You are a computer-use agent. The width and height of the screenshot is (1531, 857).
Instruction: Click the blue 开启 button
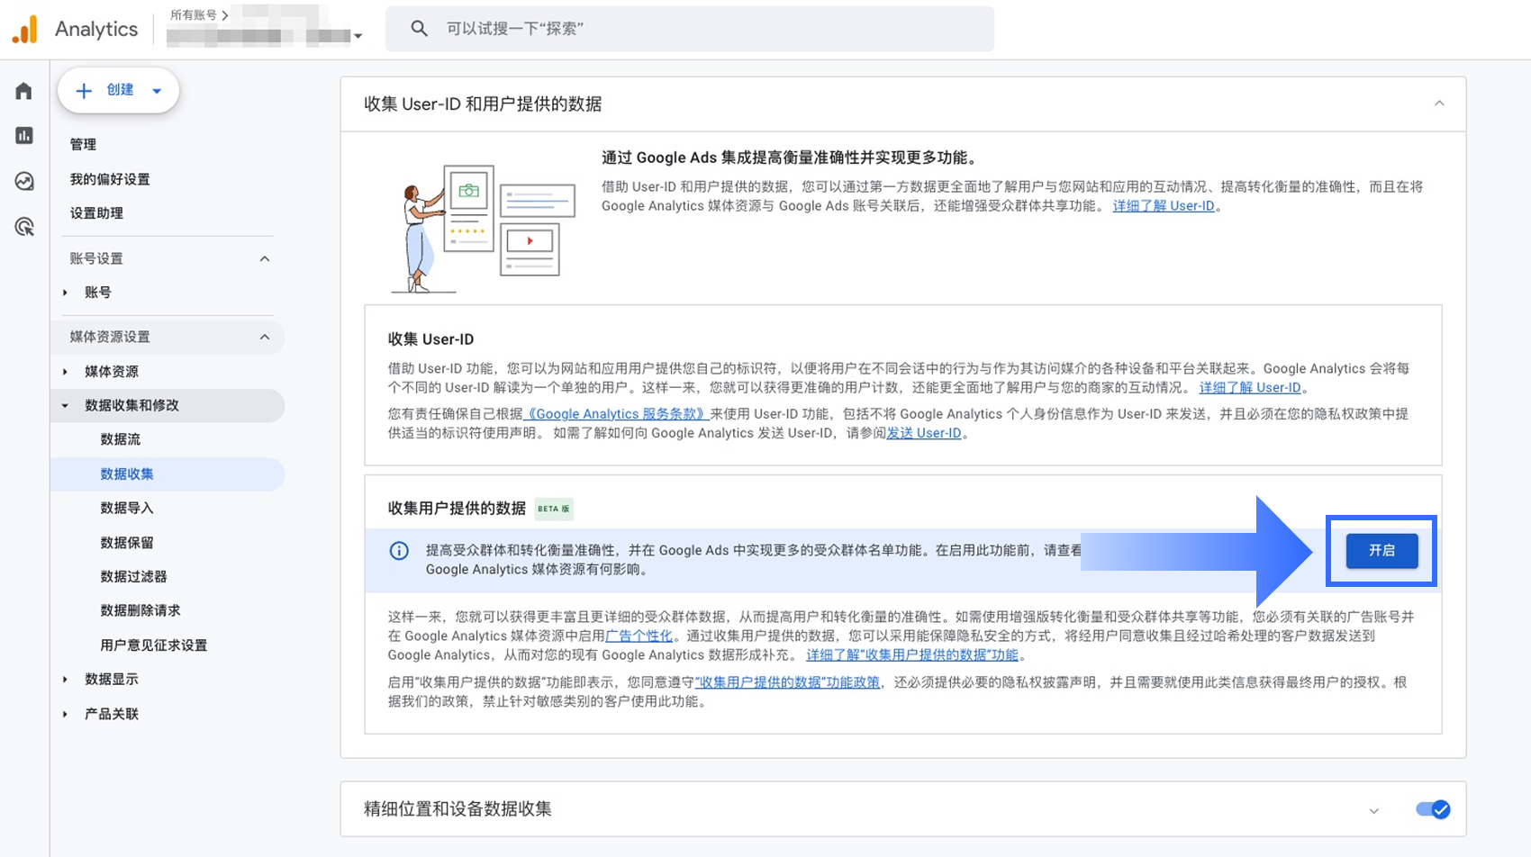pyautogui.click(x=1382, y=551)
